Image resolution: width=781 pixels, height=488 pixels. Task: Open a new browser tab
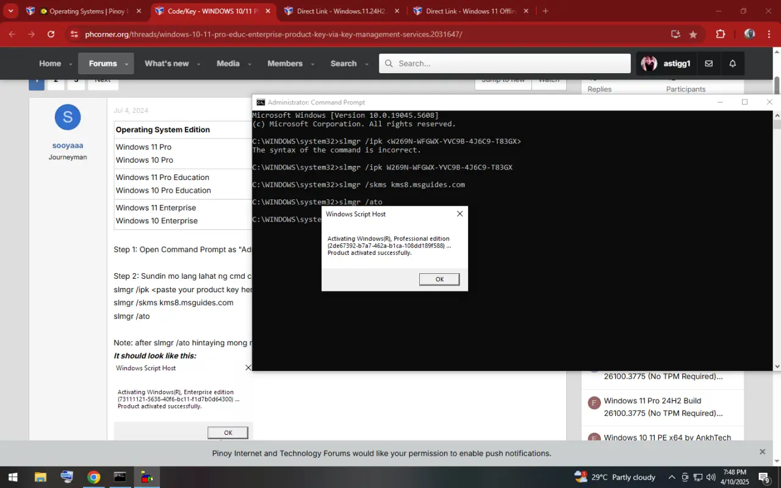545,11
